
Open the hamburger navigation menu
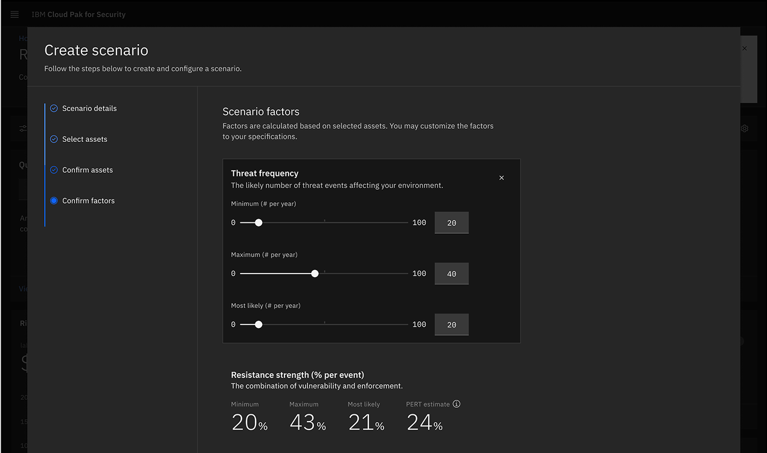pyautogui.click(x=14, y=14)
